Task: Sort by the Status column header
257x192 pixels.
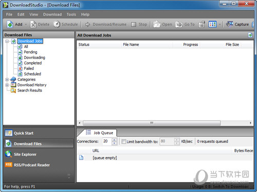Action: (99, 45)
